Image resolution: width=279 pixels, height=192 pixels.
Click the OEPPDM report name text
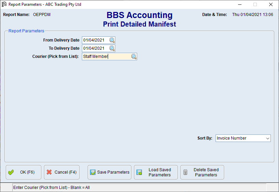click(x=42, y=15)
